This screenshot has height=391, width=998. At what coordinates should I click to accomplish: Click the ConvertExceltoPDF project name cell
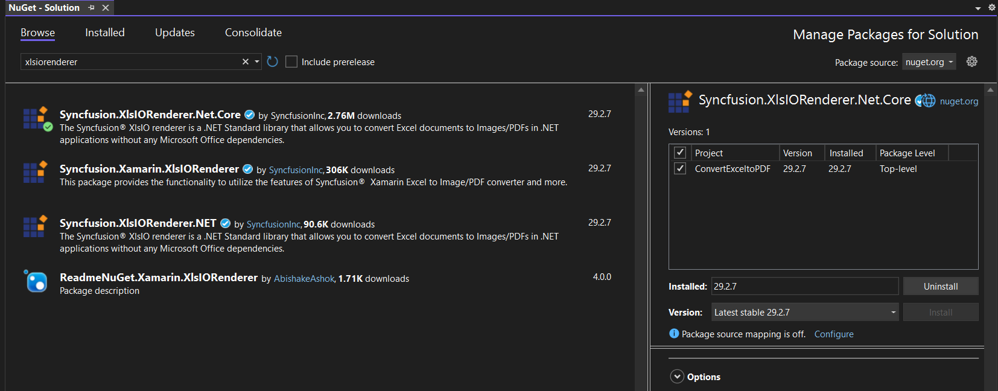(x=733, y=168)
